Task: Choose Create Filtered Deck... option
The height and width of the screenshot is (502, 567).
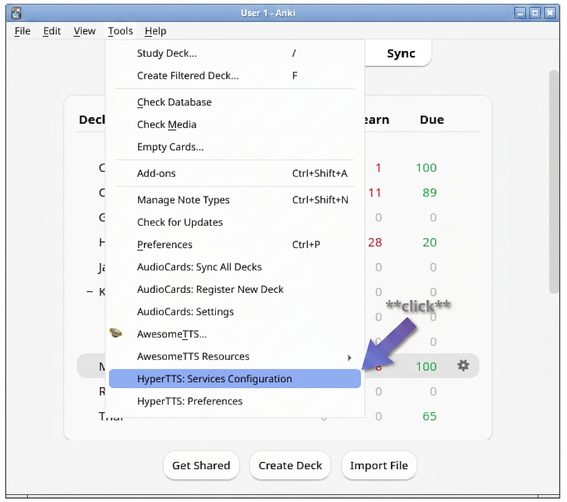Action: pos(235,76)
